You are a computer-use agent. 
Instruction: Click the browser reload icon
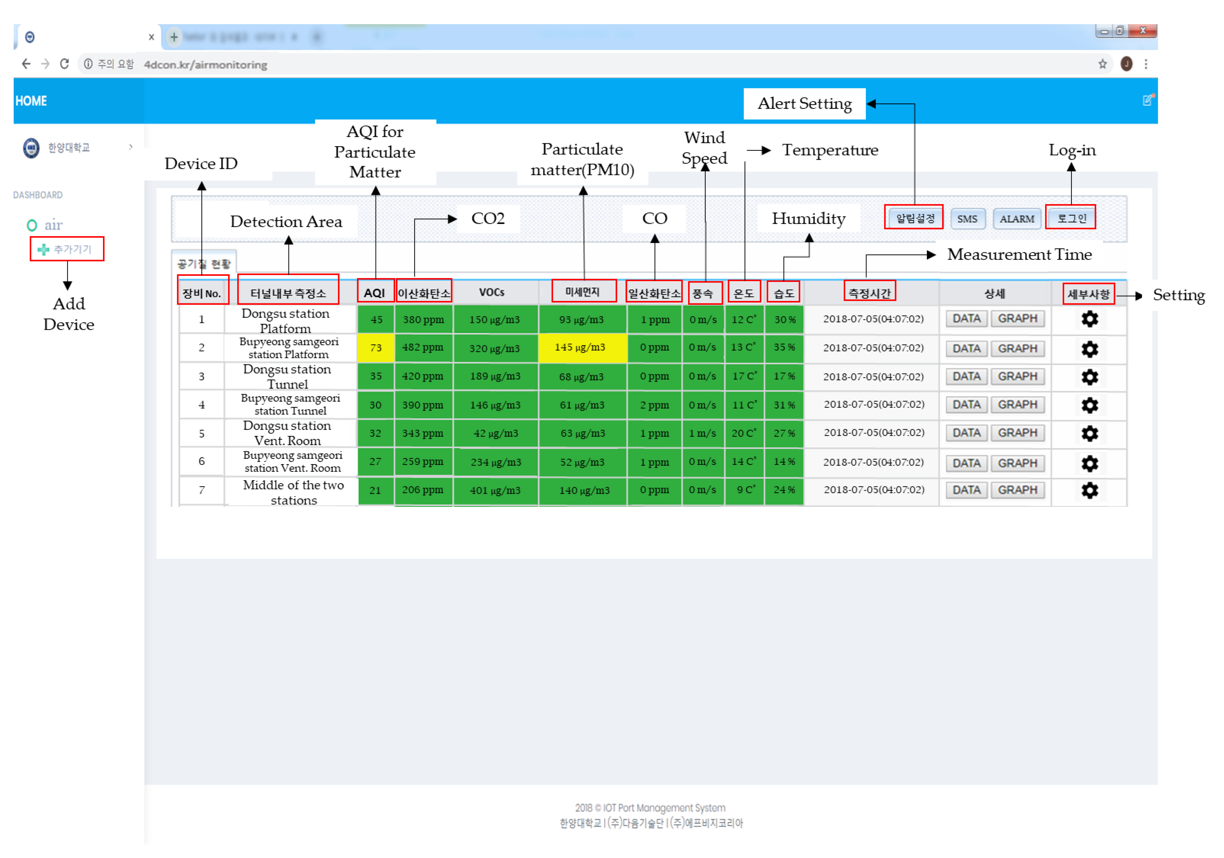click(65, 64)
